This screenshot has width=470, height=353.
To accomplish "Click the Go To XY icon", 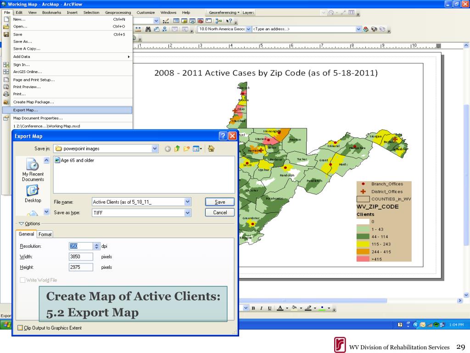I will point(164,29).
